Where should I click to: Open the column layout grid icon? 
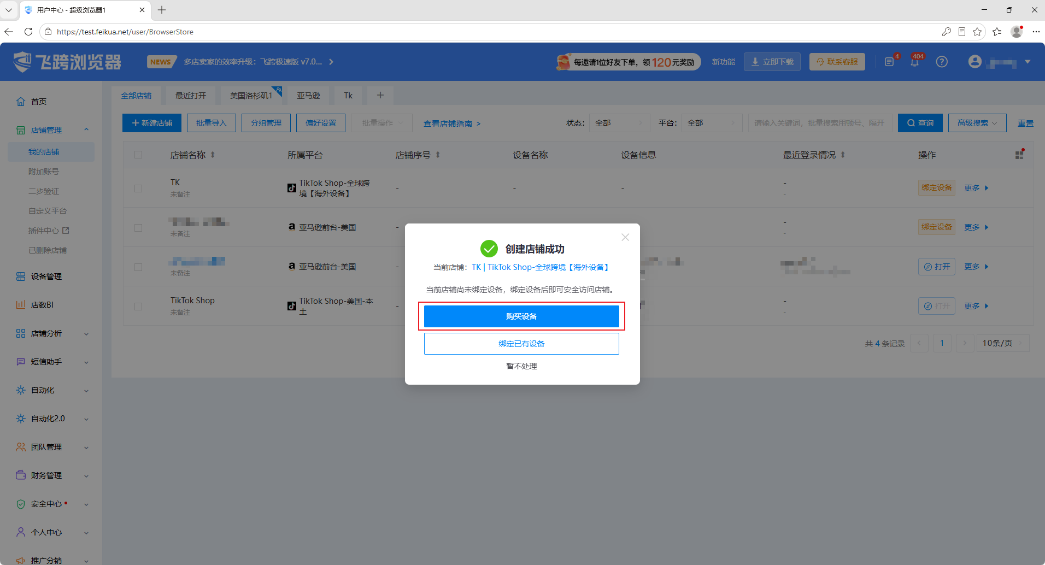coord(1019,155)
